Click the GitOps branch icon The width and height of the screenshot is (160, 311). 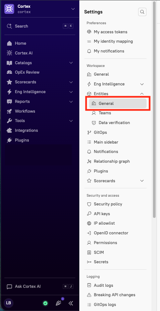click(x=89, y=132)
